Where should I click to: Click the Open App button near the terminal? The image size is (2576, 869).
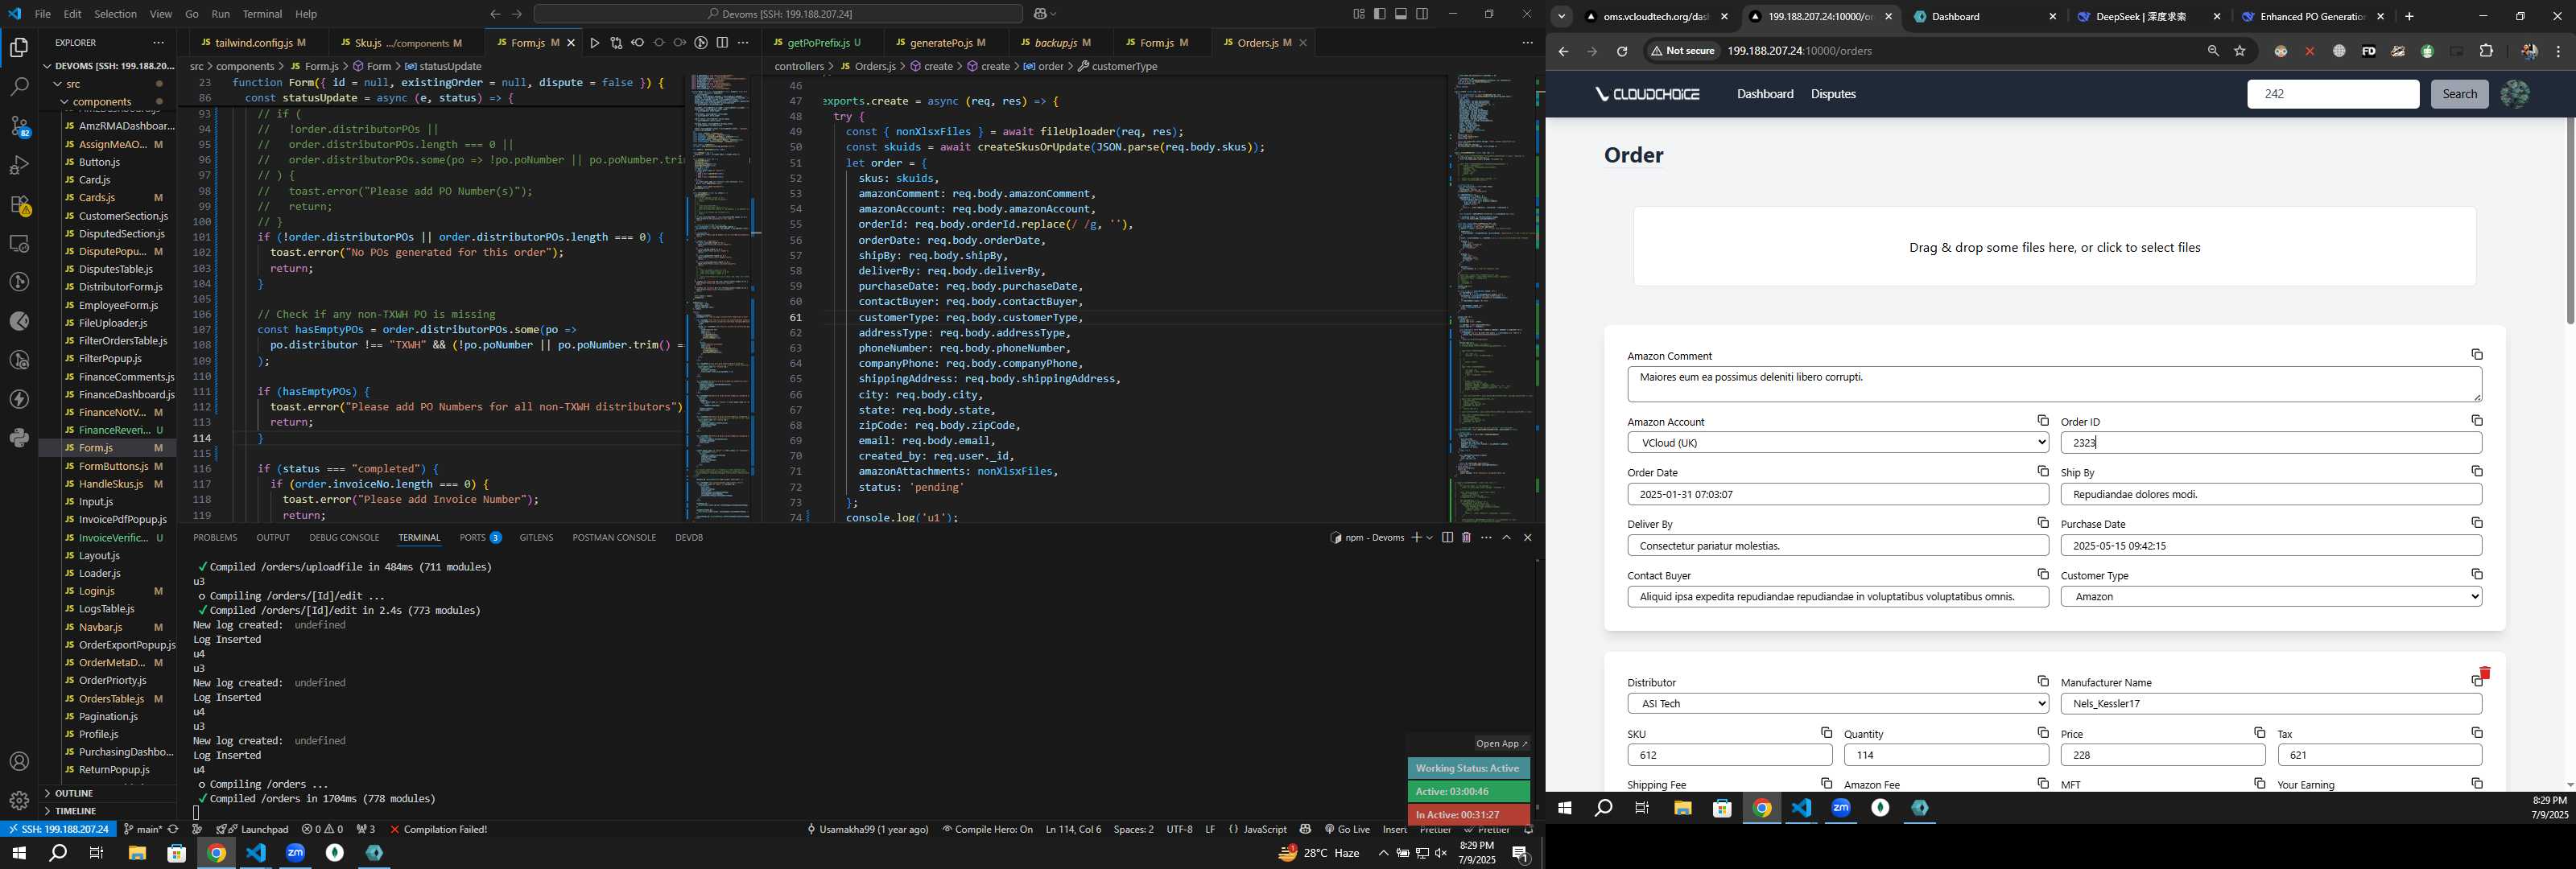[1501, 744]
